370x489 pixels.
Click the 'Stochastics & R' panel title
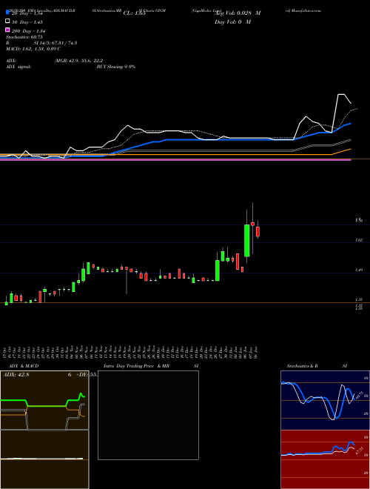tap(303, 366)
